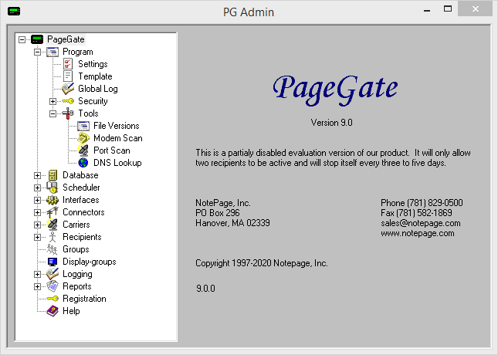Click the Help book icon
This screenshot has width=498, height=355.
(x=53, y=311)
